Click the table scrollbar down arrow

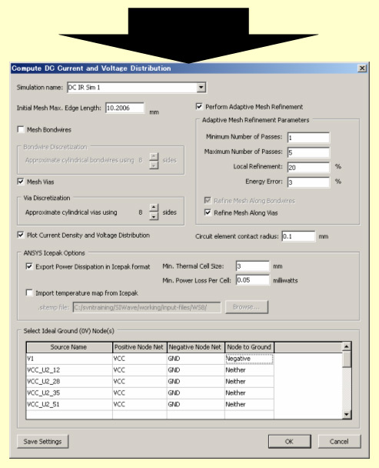[x=347, y=414]
